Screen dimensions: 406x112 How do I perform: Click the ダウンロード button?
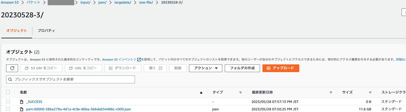(x=123, y=68)
